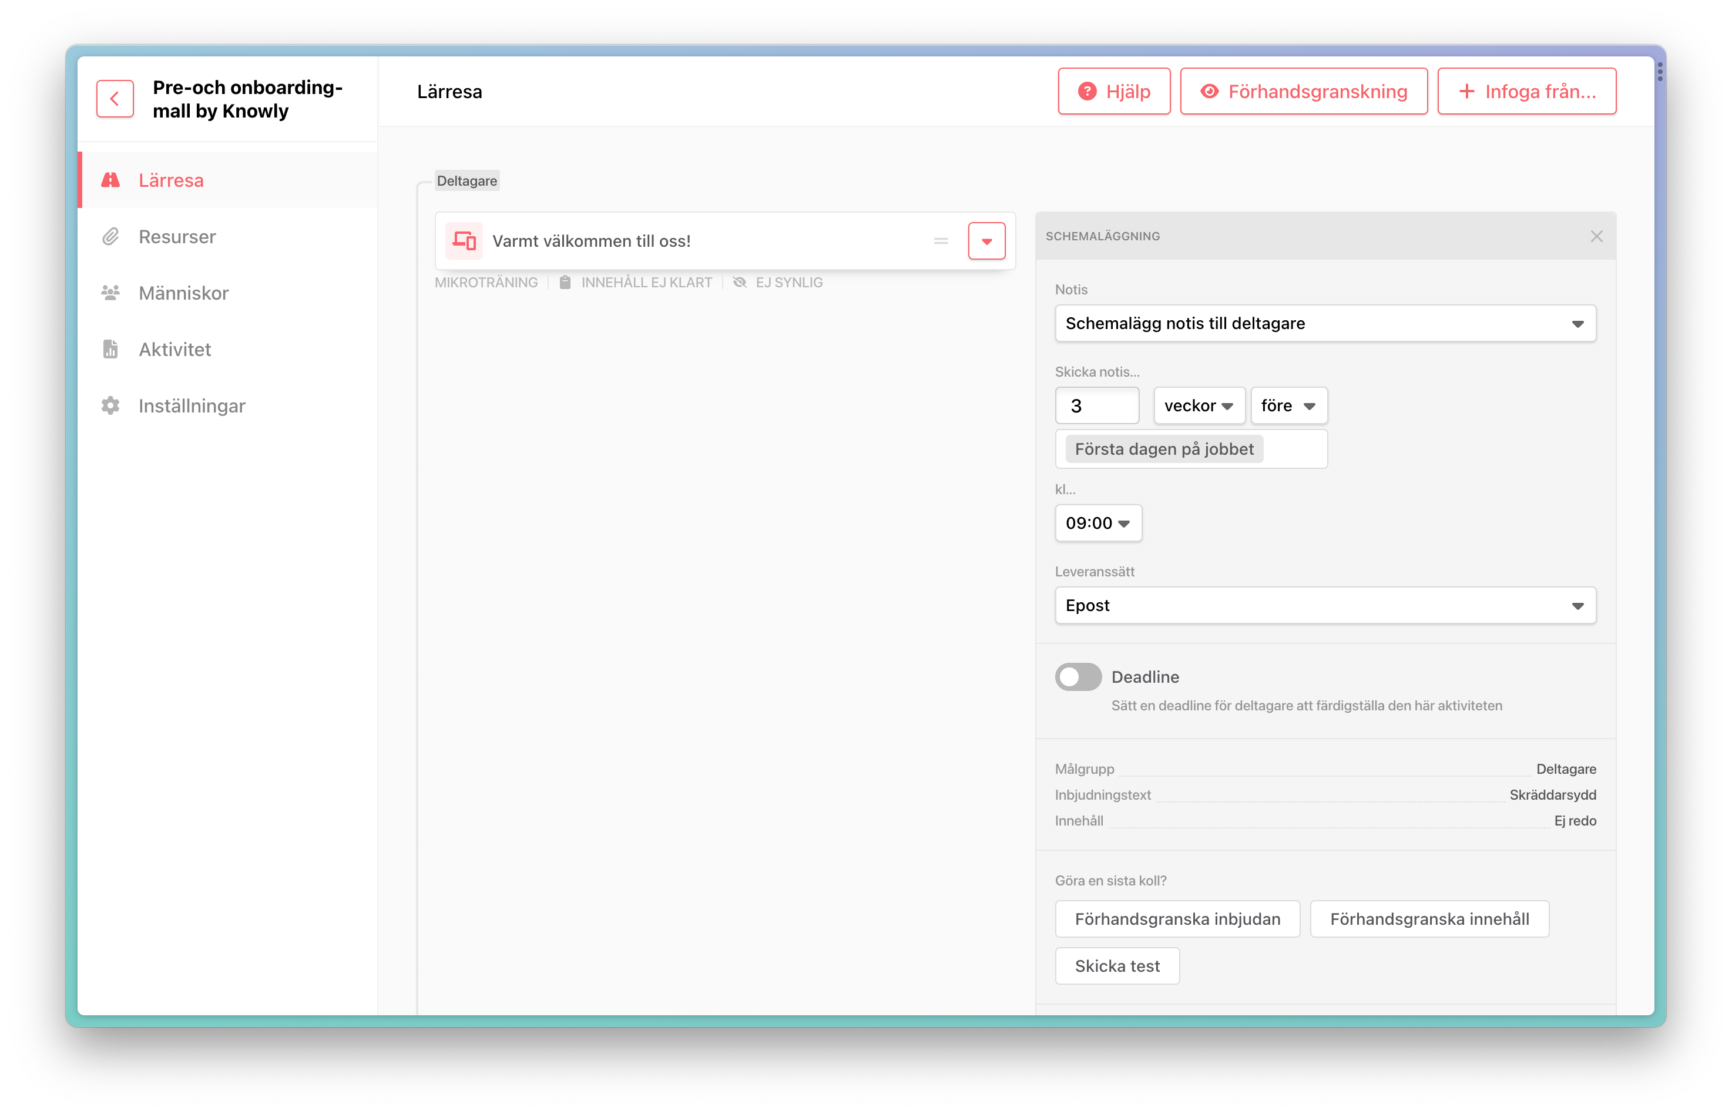Open the Notis dropdown

[1325, 323]
